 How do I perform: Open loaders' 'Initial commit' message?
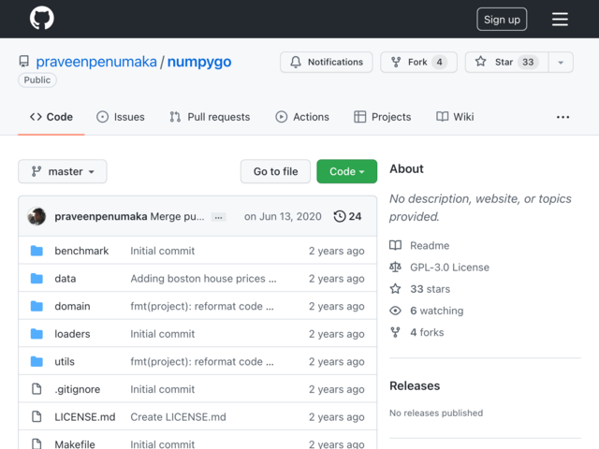(162, 334)
